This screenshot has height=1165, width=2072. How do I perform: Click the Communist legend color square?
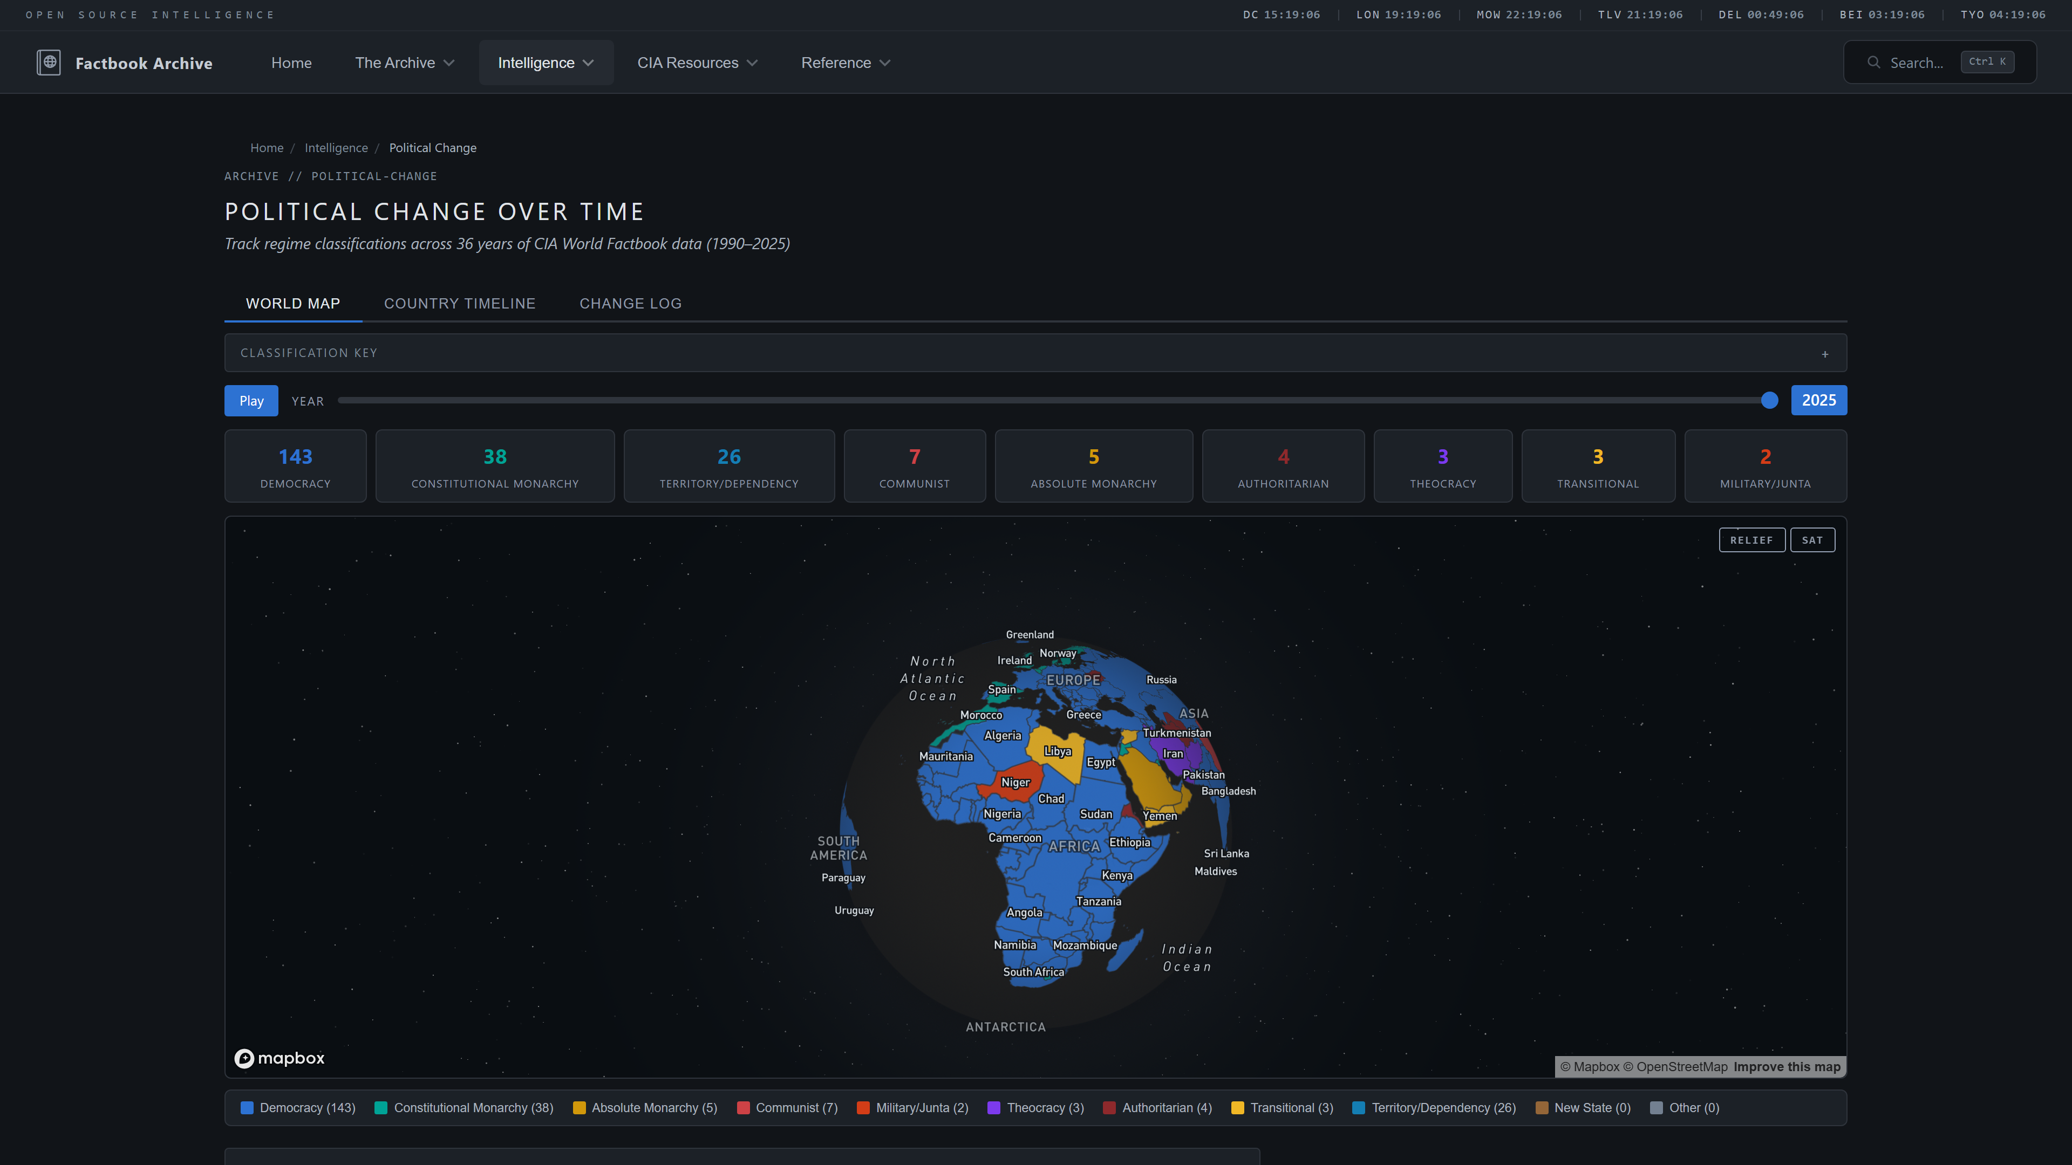743,1108
